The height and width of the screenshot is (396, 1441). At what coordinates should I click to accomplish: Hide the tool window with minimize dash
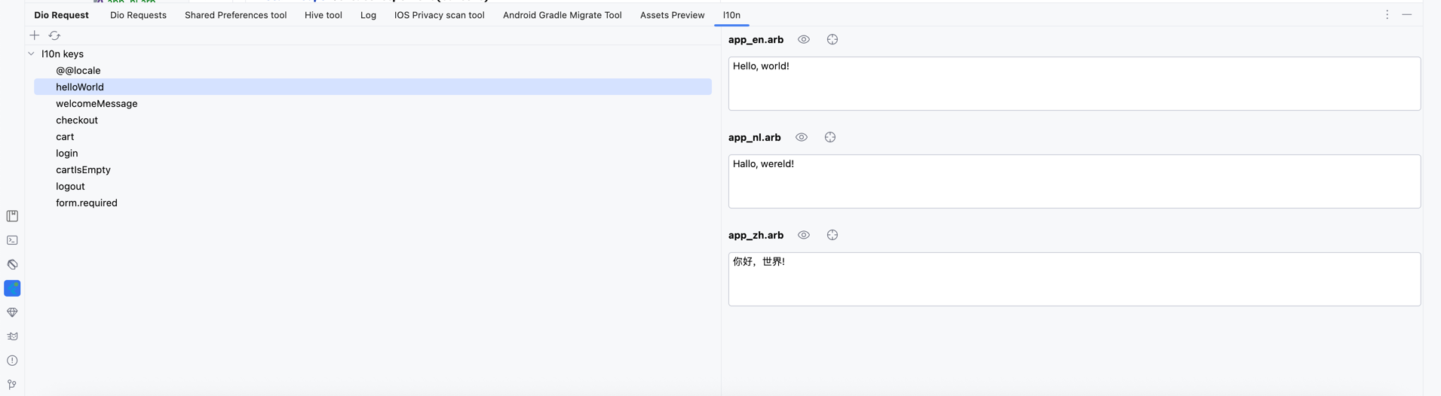(1407, 15)
